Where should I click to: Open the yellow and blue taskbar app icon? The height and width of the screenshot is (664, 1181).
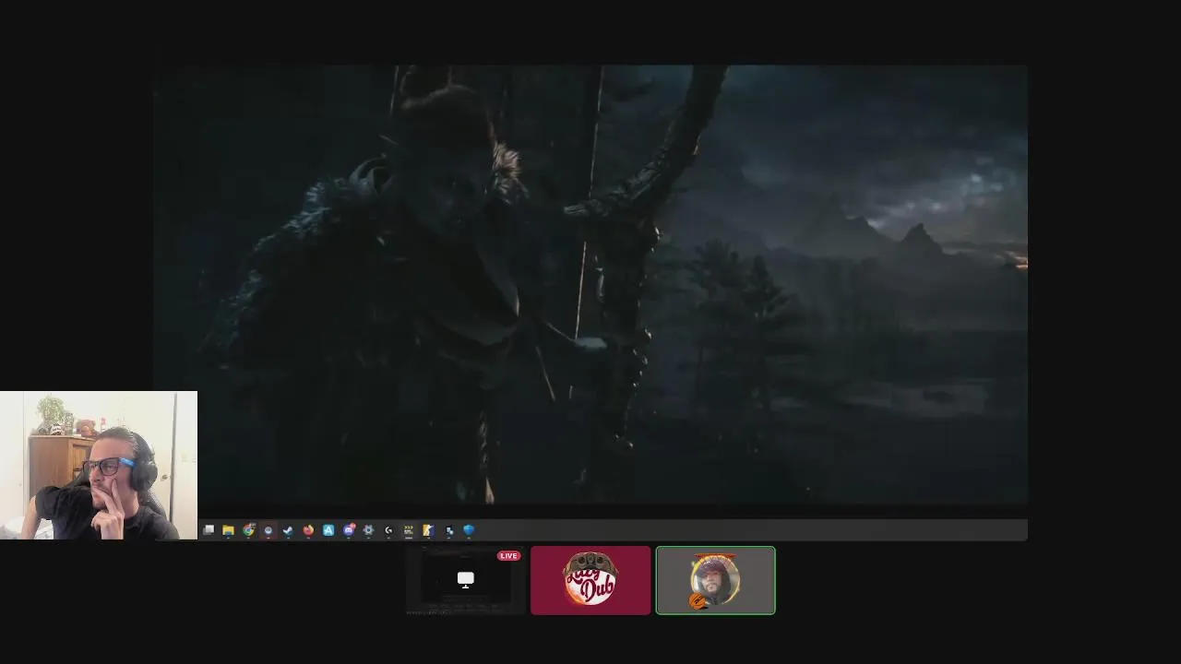pos(428,530)
